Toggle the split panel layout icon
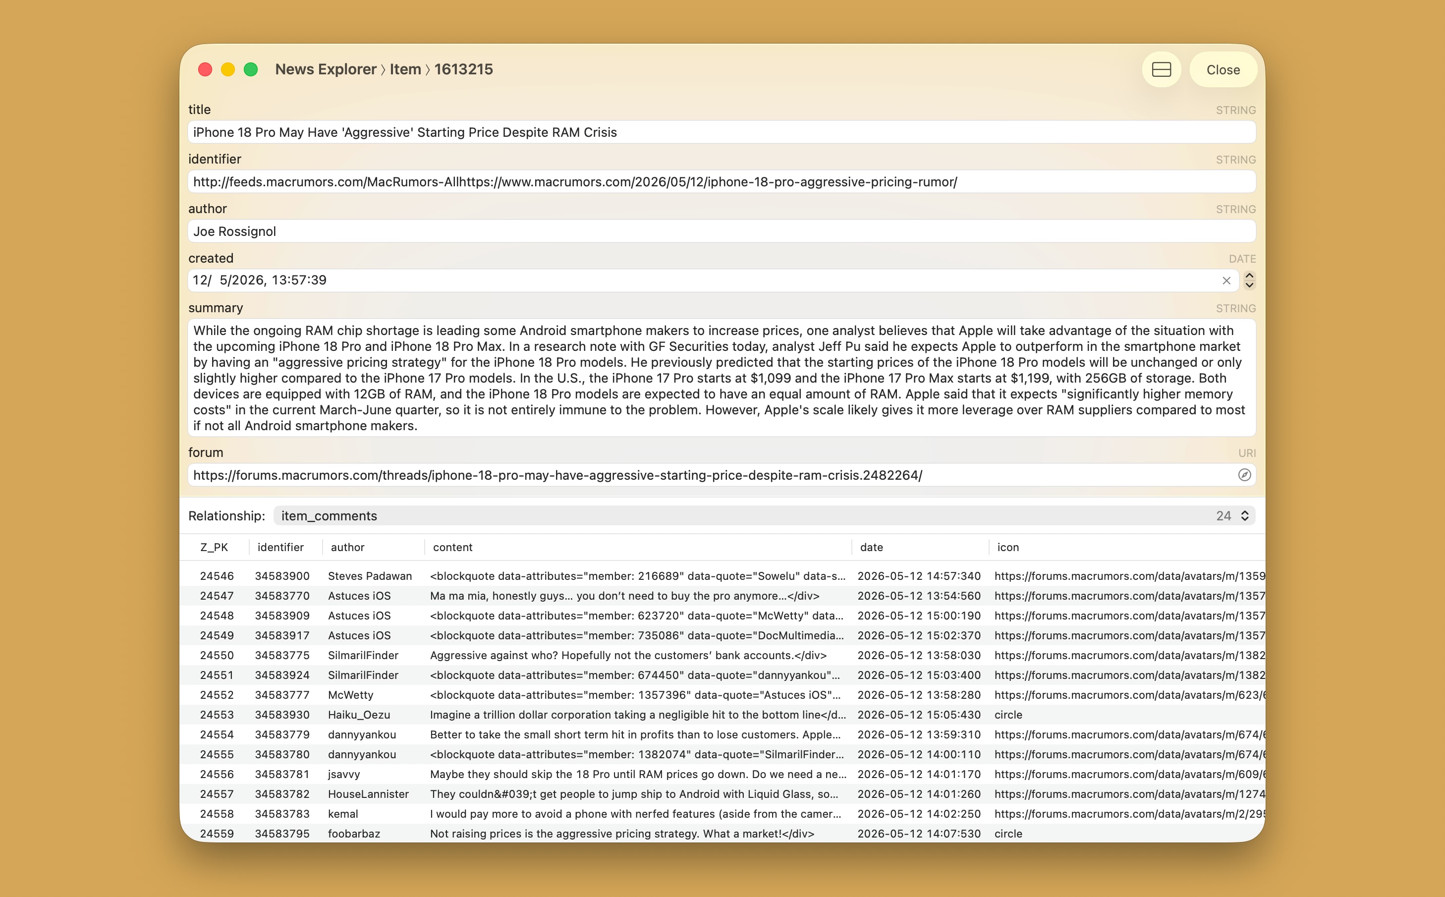1445x897 pixels. point(1161,69)
